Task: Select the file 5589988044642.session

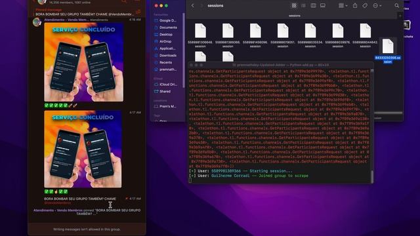Action: coord(366,35)
